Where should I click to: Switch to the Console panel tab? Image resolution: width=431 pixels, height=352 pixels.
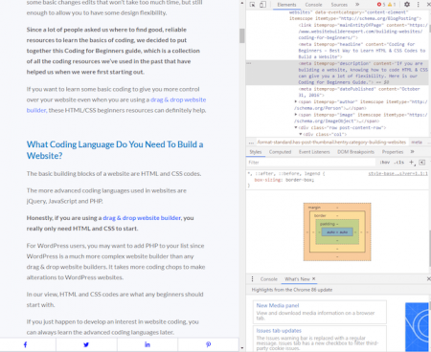tap(313, 5)
